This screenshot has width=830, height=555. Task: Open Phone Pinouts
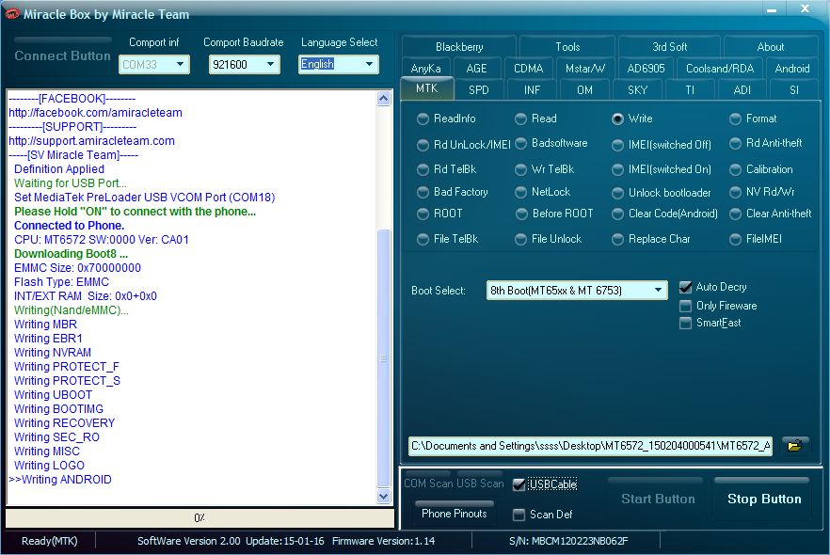point(455,514)
